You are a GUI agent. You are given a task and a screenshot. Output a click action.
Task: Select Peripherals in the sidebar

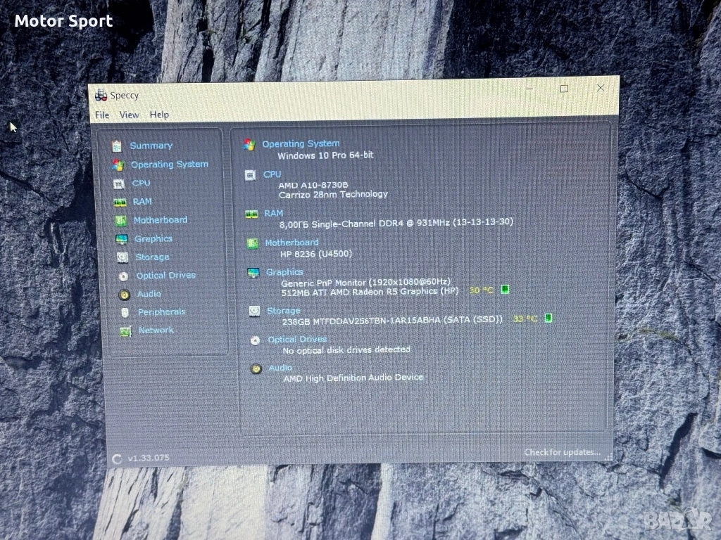[161, 312]
